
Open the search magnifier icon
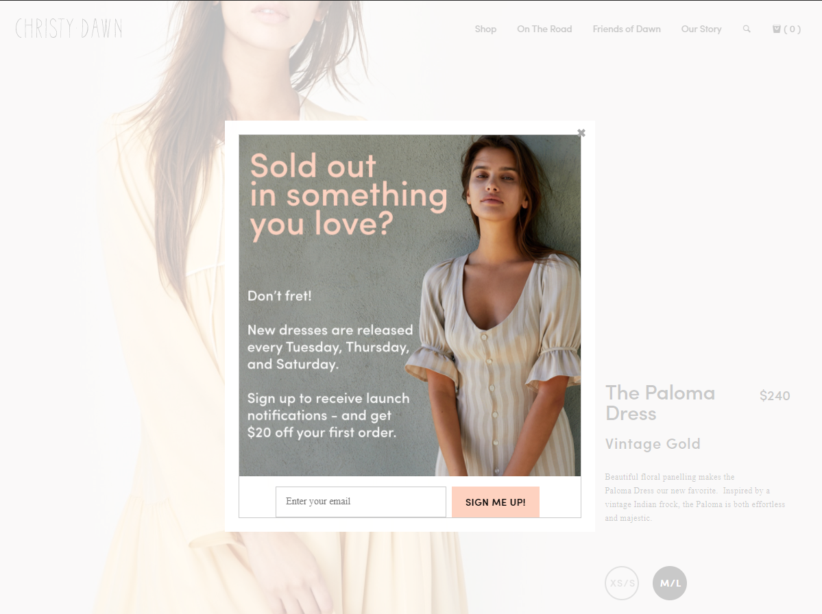coord(747,29)
